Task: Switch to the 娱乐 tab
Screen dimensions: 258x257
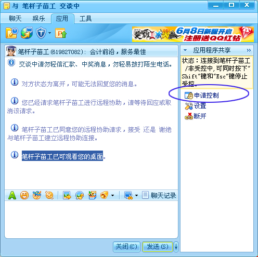Action: click(x=38, y=19)
